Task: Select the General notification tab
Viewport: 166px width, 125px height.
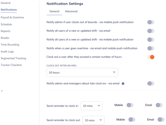Action: point(54,12)
